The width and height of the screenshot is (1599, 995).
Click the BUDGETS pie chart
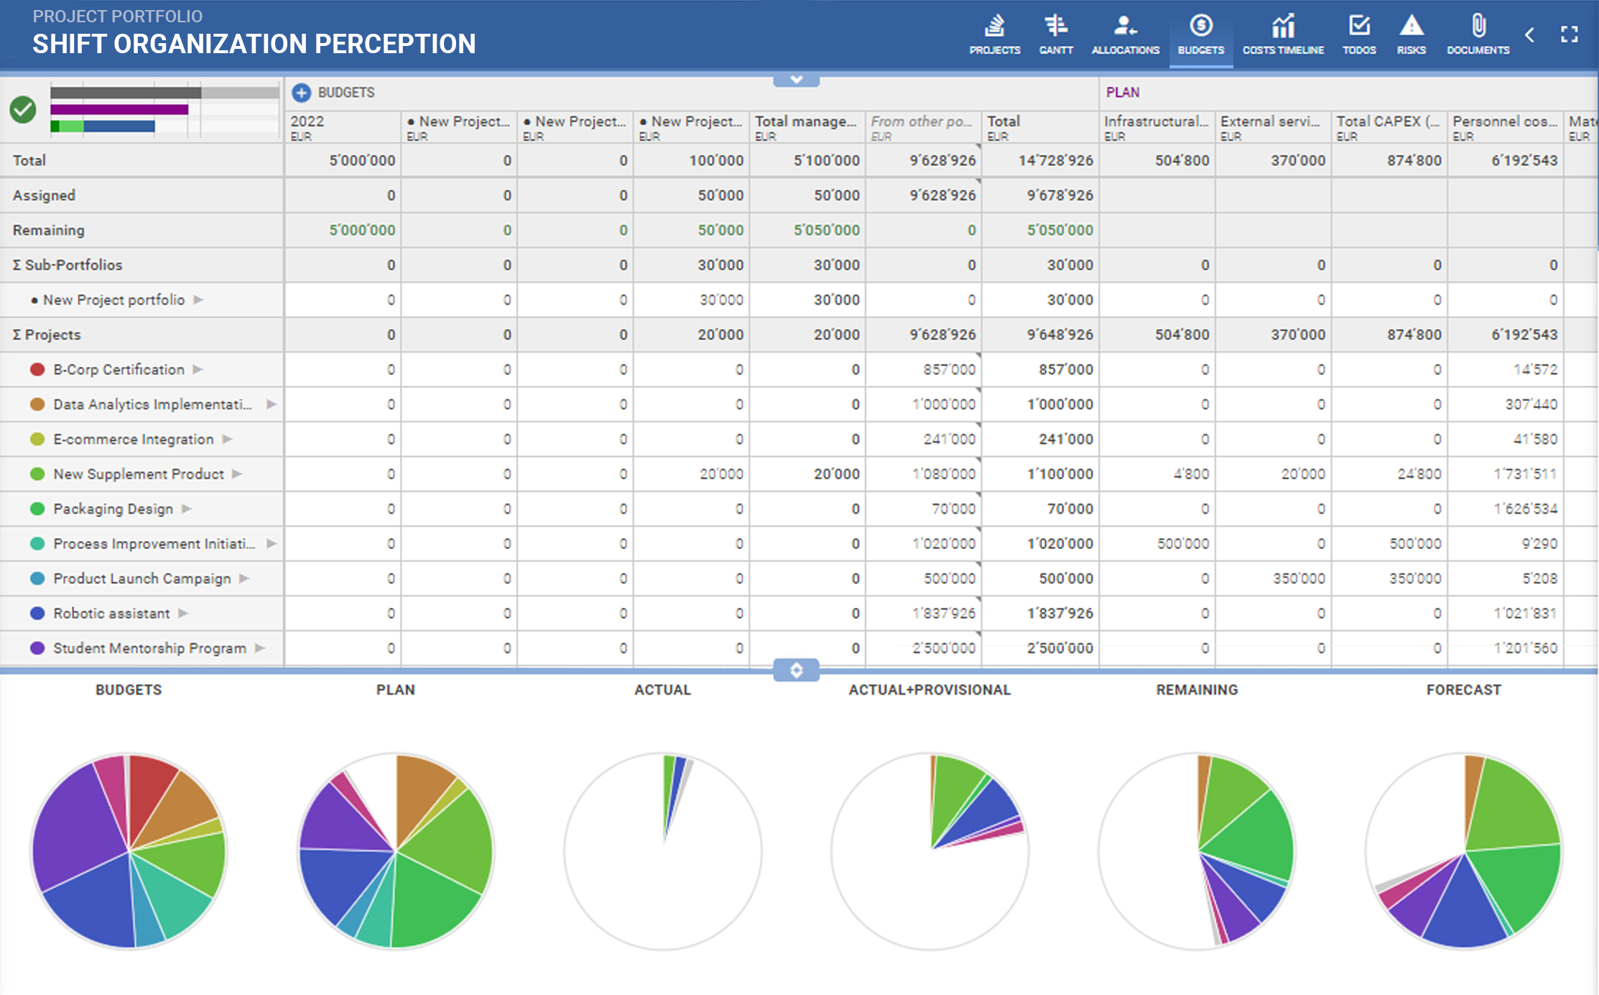point(129,851)
